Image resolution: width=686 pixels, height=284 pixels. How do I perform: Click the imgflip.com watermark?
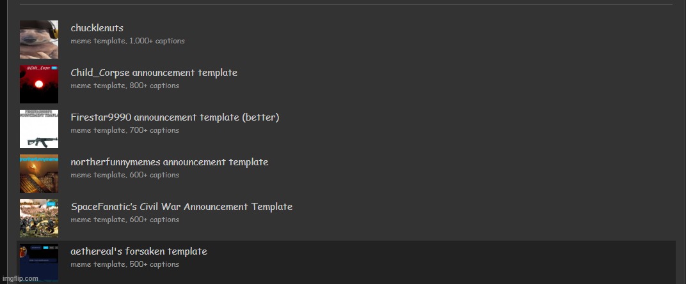[19, 279]
